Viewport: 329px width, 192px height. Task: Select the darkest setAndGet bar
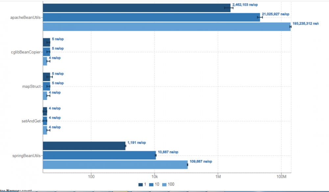tap(45, 111)
